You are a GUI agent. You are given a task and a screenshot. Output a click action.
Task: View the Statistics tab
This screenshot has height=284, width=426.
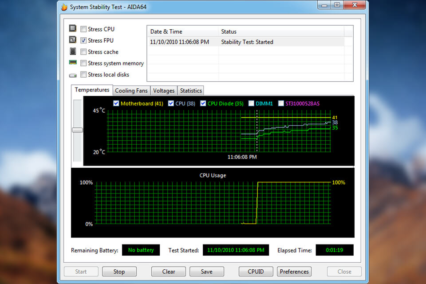[190, 91]
